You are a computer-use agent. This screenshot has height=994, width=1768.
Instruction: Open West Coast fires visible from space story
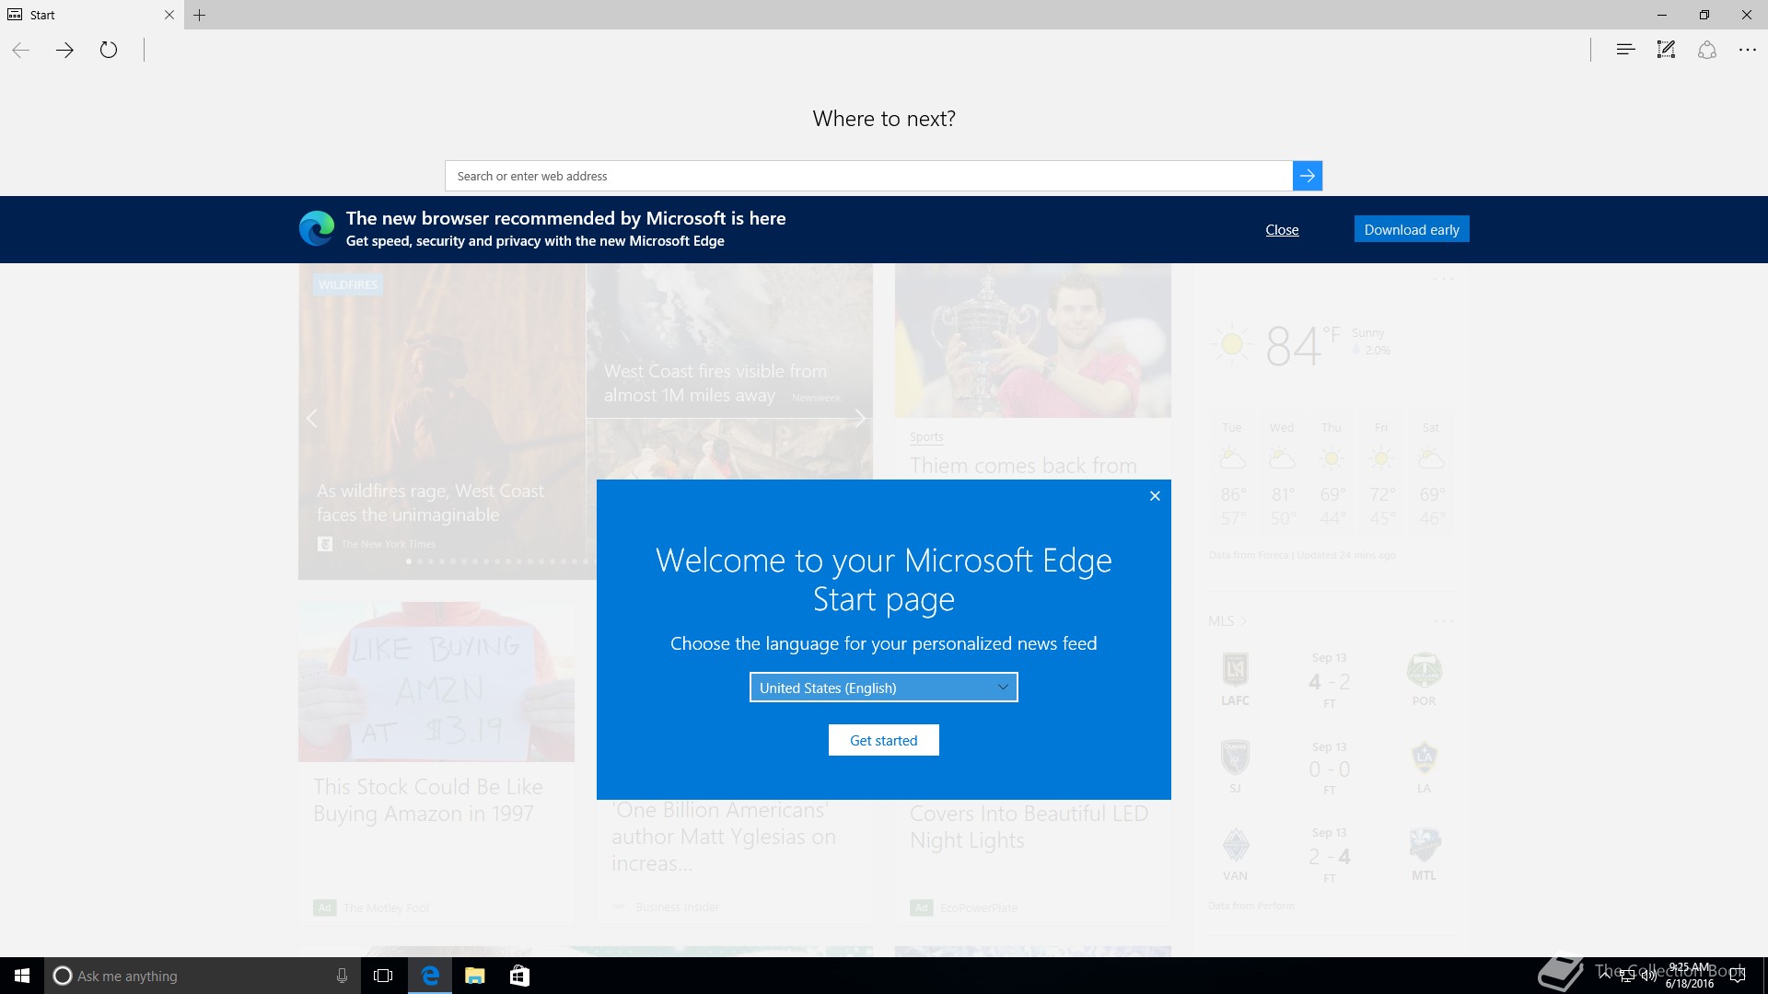pyautogui.click(x=715, y=383)
